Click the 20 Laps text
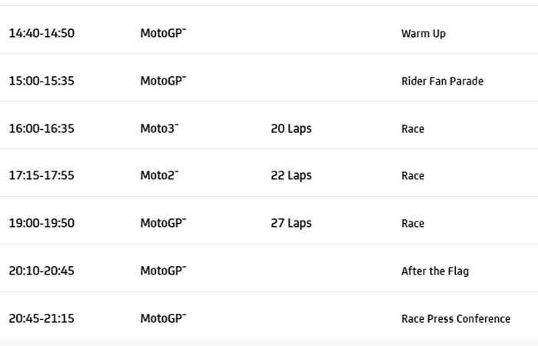Image resolution: width=538 pixels, height=346 pixels. [x=291, y=129]
